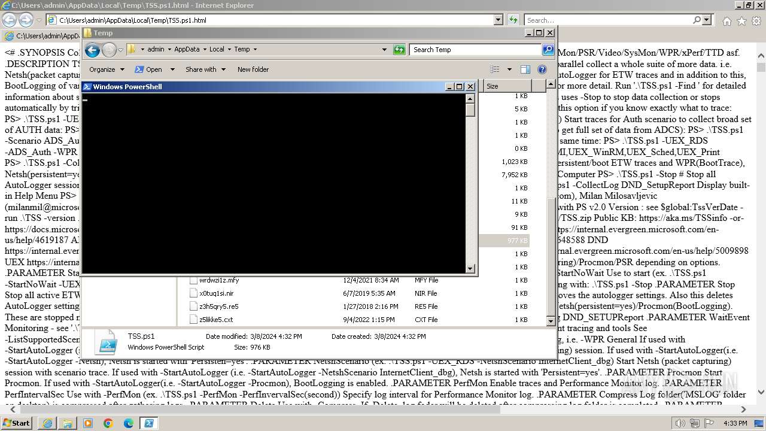Go forward in Temp Explorer window

pos(109,50)
